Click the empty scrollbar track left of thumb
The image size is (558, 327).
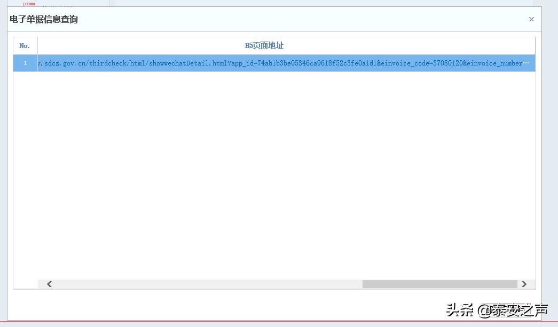tap(208, 284)
